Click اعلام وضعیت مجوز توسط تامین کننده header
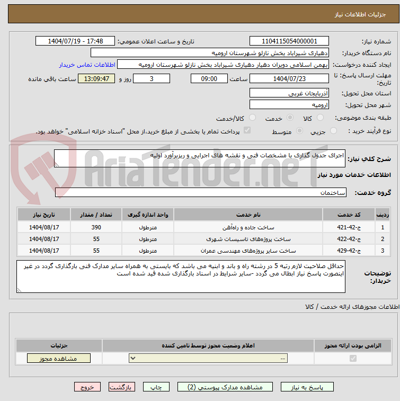The width and height of the screenshot is (400, 401). coord(208,345)
